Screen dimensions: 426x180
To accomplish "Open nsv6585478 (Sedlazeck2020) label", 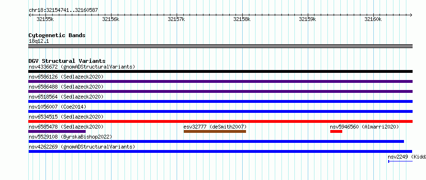I will point(66,127).
